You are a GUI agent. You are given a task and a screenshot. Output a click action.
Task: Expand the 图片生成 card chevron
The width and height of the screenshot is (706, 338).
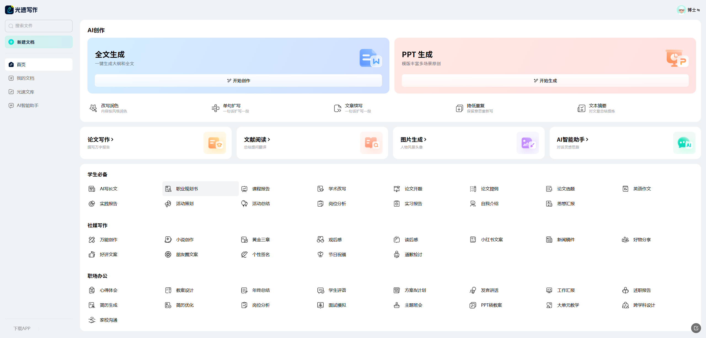pos(425,139)
